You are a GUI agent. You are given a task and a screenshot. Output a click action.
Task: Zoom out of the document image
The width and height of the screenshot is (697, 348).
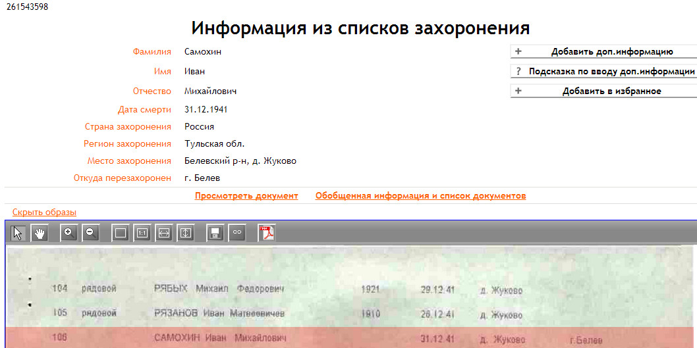click(x=90, y=233)
